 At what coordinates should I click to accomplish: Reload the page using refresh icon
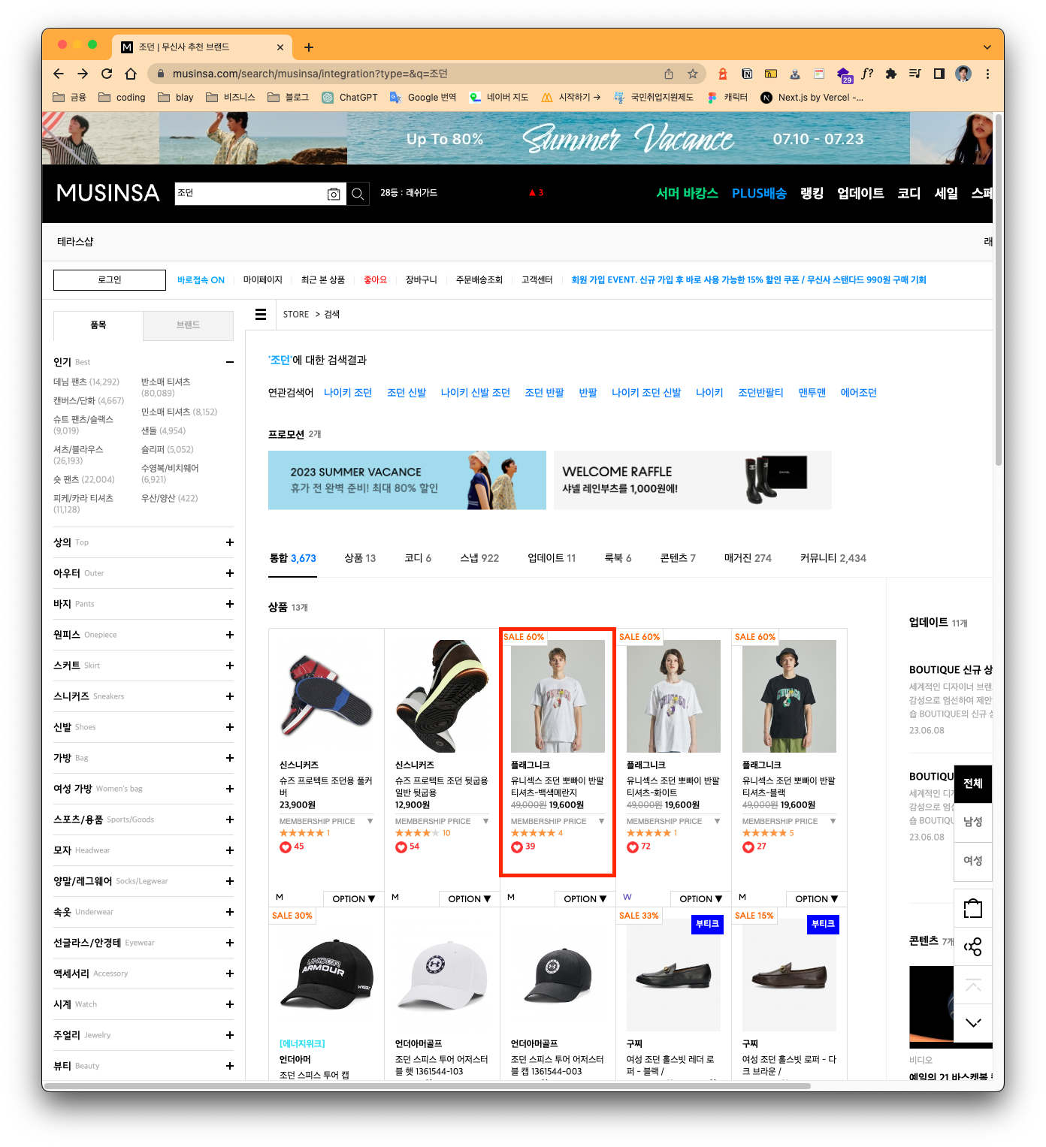pos(107,74)
